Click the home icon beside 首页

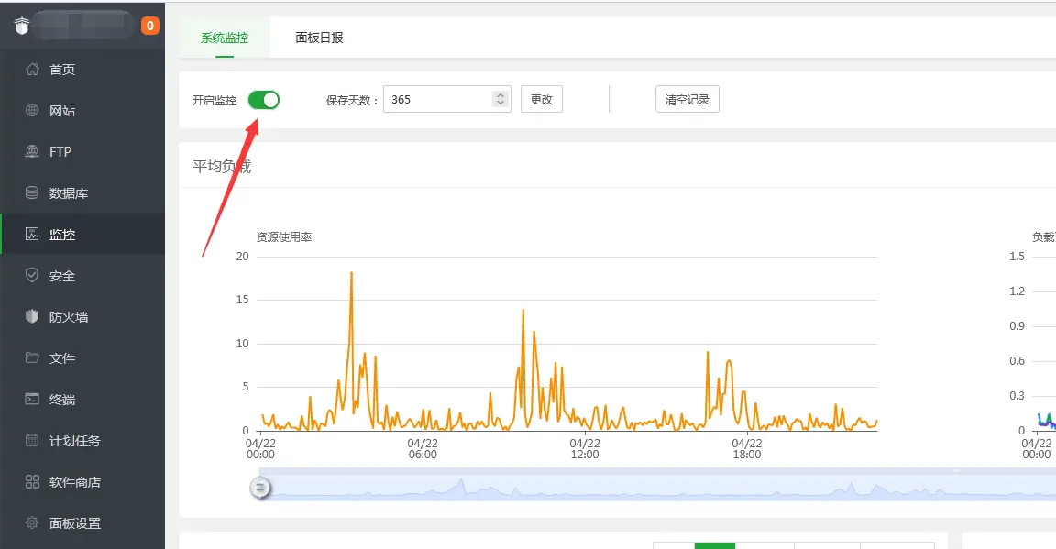coord(32,69)
